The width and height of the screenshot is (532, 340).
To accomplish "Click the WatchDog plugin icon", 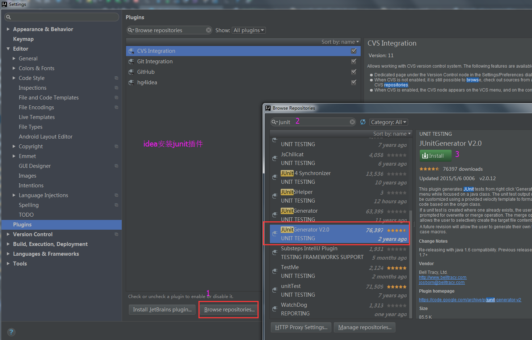I will [x=275, y=309].
